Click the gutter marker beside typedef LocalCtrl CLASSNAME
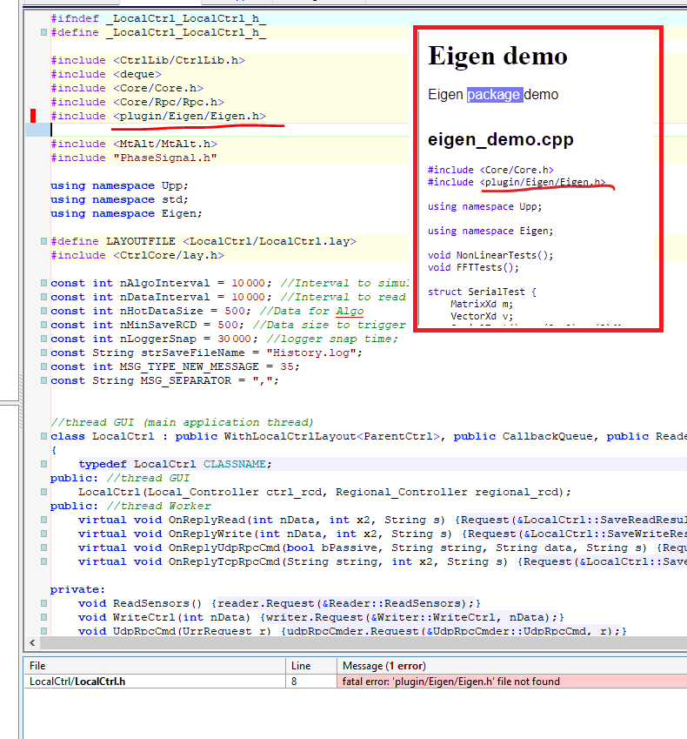Viewport: 687px width, 739px height. 43,464
